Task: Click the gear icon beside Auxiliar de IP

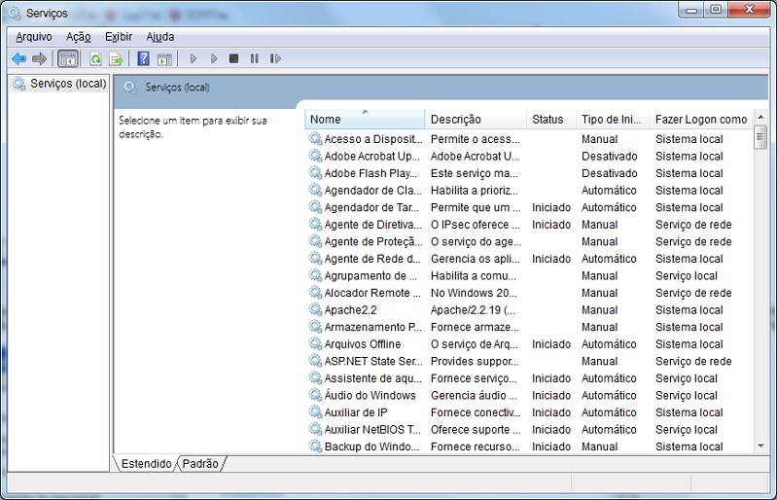Action: pyautogui.click(x=315, y=412)
